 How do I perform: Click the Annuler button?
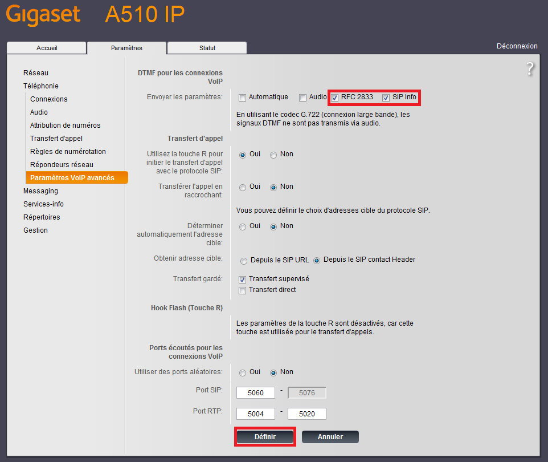(x=330, y=437)
